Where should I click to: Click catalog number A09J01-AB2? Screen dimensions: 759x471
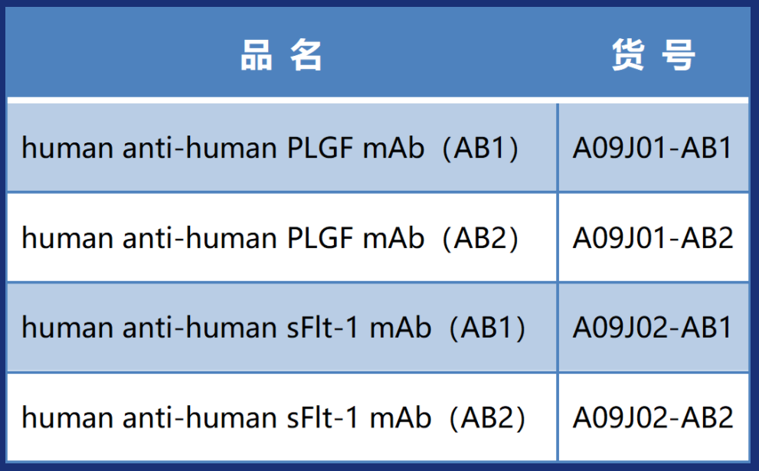pyautogui.click(x=653, y=238)
